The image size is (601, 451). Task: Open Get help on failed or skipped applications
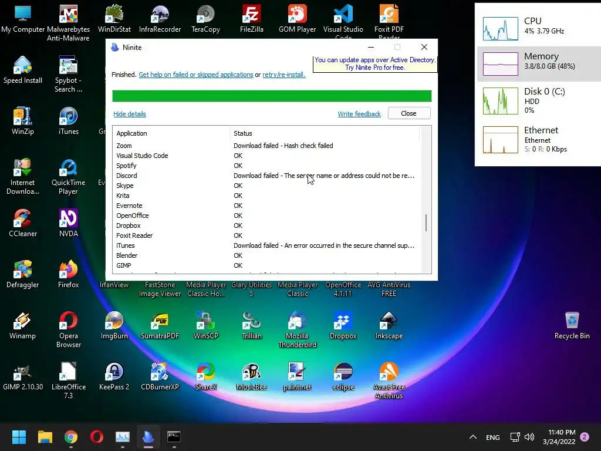tap(196, 75)
